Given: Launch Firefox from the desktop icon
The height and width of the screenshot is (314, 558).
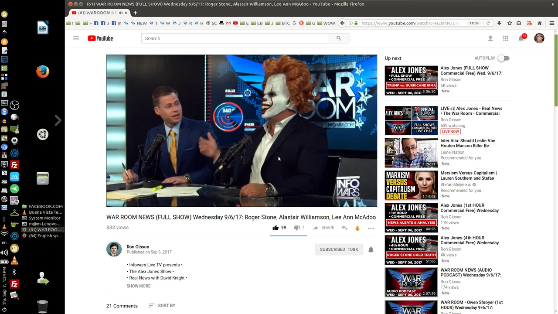Looking at the screenshot, I should pyautogui.click(x=43, y=72).
